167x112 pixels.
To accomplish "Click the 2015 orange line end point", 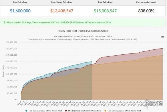I will coord(163,55).
